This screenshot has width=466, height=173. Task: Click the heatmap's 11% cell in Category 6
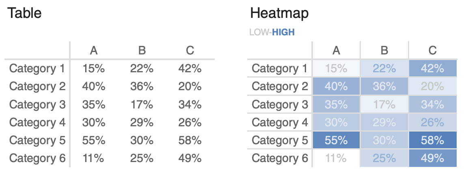click(x=336, y=158)
